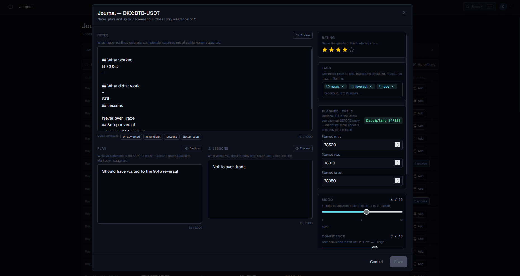Set rating to five stars
This screenshot has height=276, width=520.
pyautogui.click(x=352, y=50)
